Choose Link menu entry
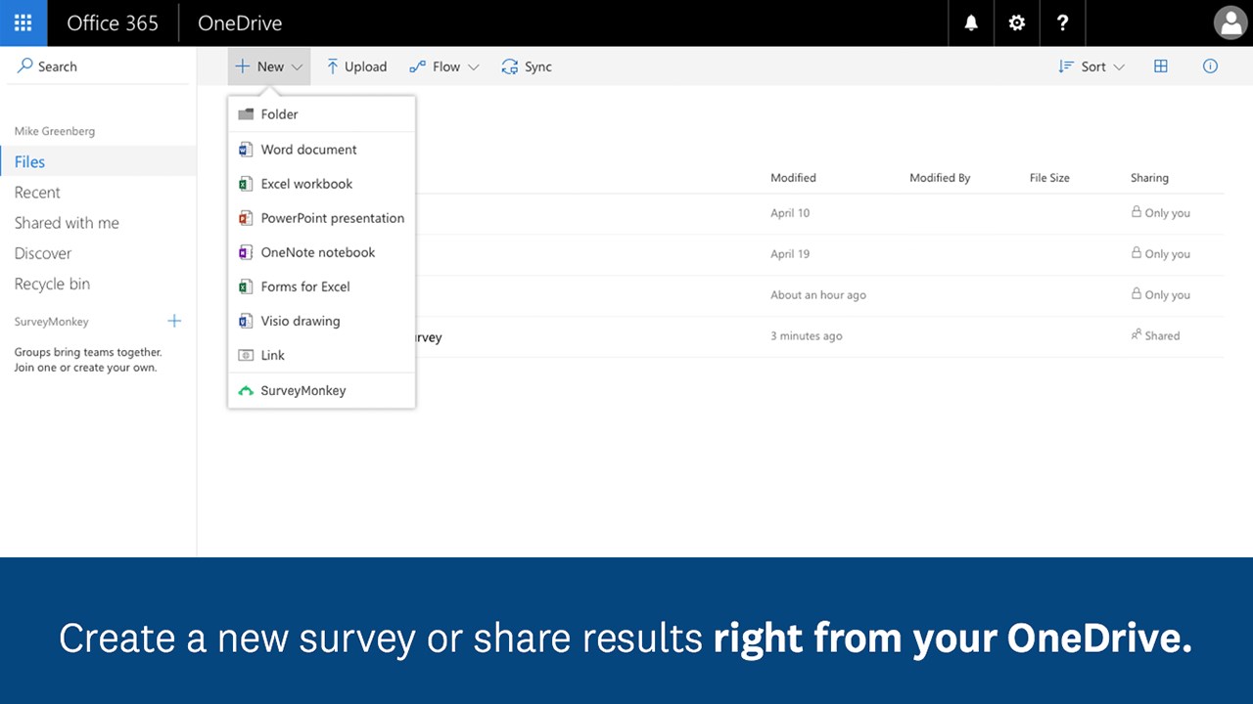This screenshot has width=1253, height=704. tap(321, 355)
